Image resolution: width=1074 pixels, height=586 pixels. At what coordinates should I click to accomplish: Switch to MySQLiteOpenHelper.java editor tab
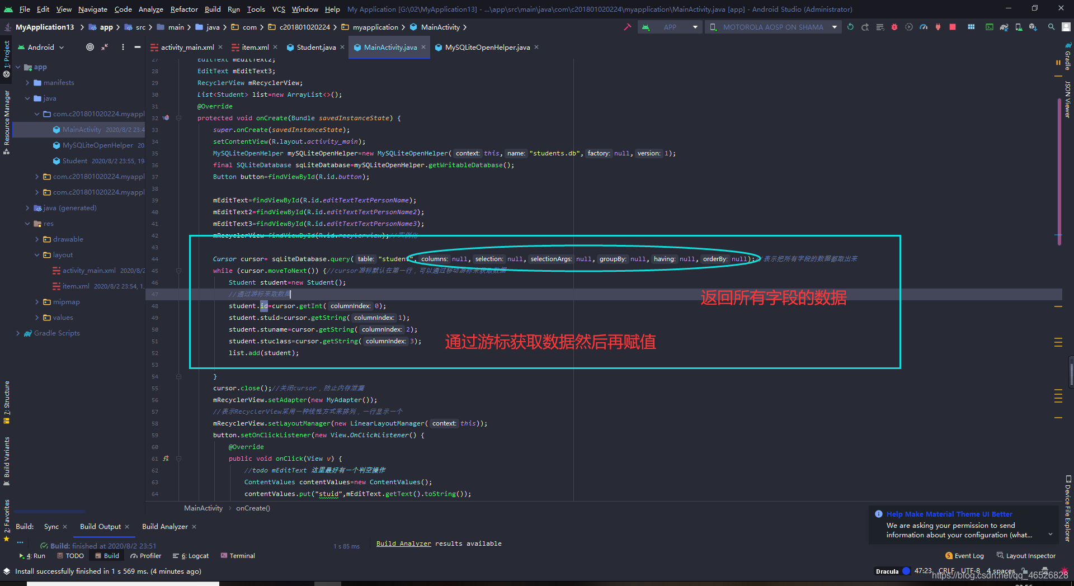[487, 47]
